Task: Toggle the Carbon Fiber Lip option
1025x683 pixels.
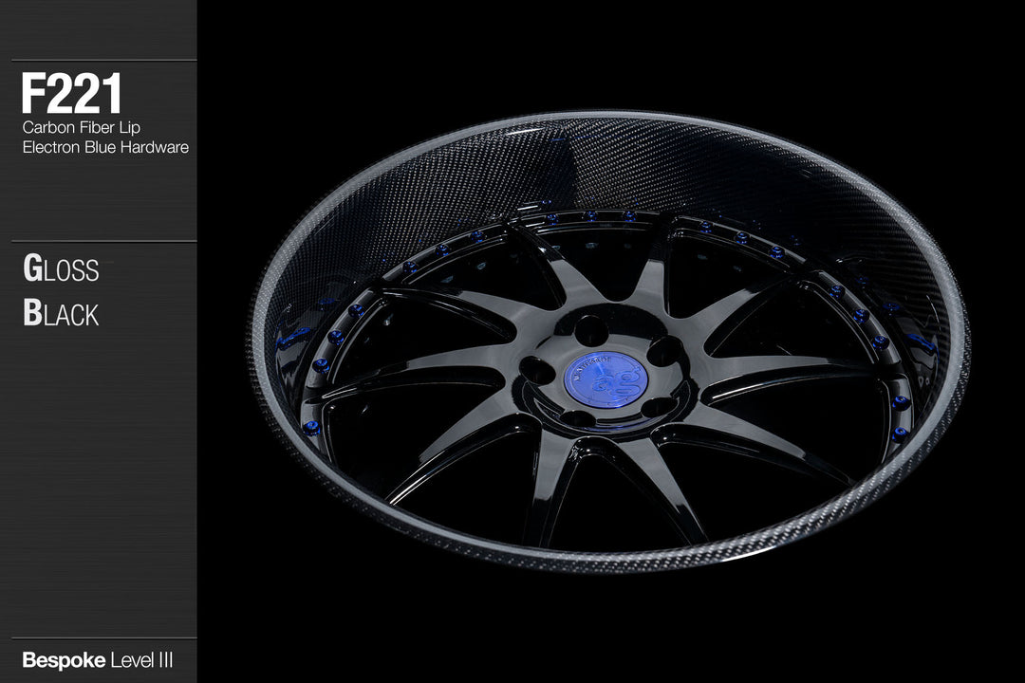Action: [x=79, y=127]
